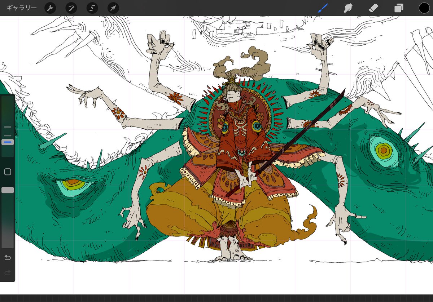Open the black color swatch picker

click(x=424, y=8)
